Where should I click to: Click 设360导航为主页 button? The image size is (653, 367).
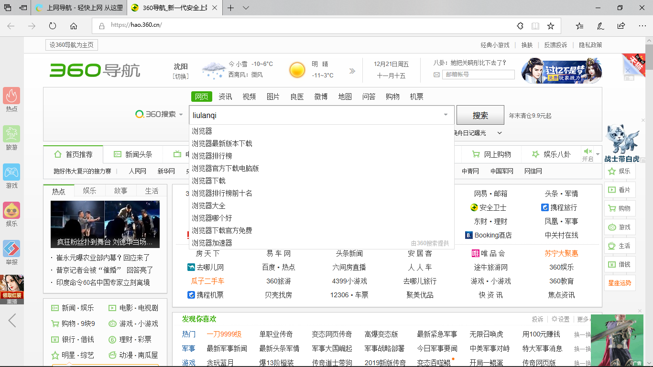72,45
